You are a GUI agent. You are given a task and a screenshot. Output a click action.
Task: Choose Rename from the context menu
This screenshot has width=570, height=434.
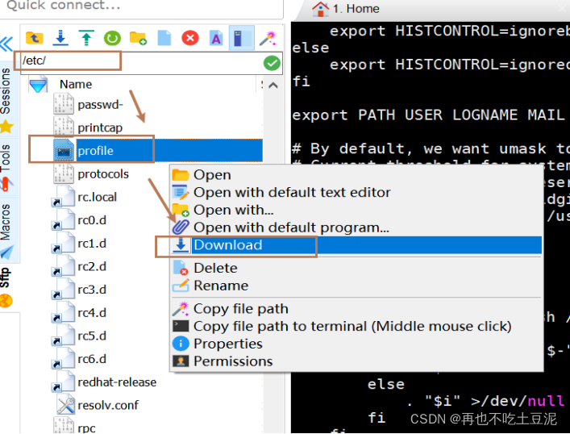[356, 286]
